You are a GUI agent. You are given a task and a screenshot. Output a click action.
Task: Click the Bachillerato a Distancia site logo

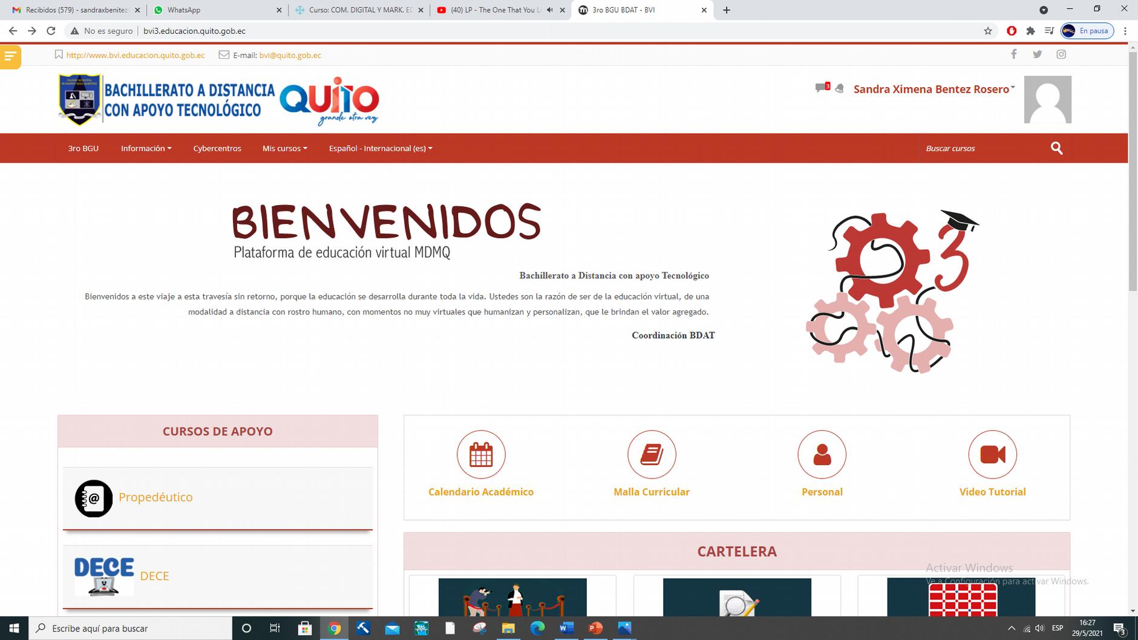pos(218,100)
